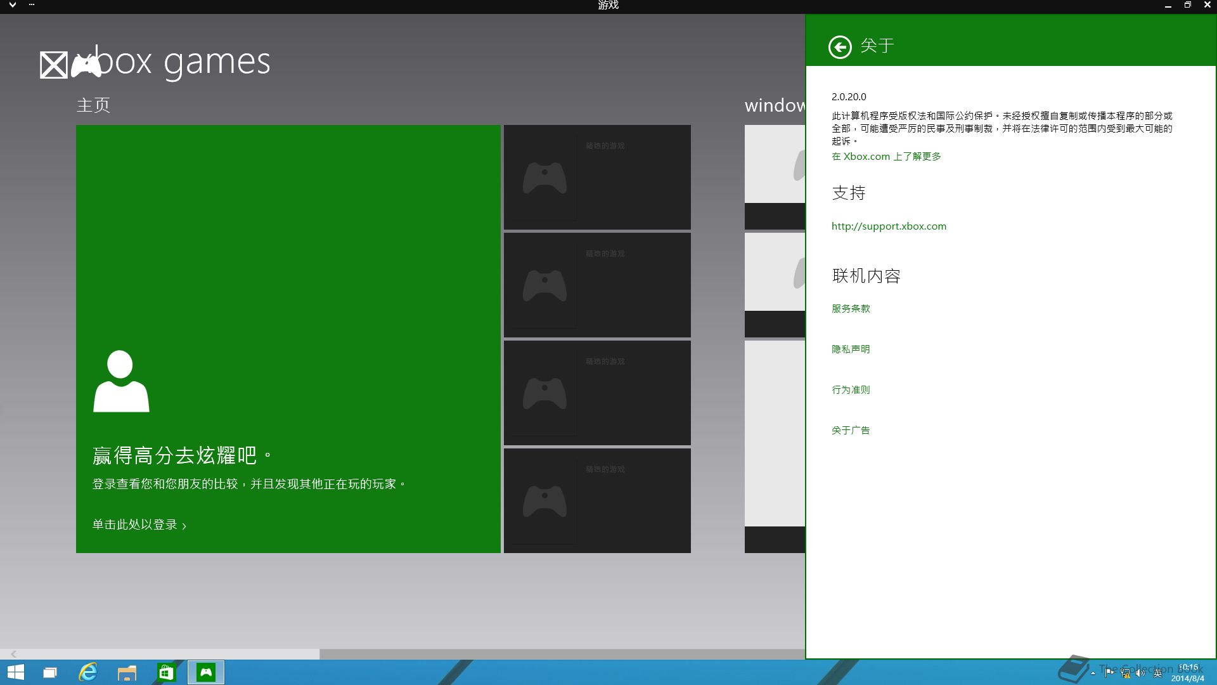Open the title bar ellipsis menu
This screenshot has height=685, width=1217.
click(32, 5)
